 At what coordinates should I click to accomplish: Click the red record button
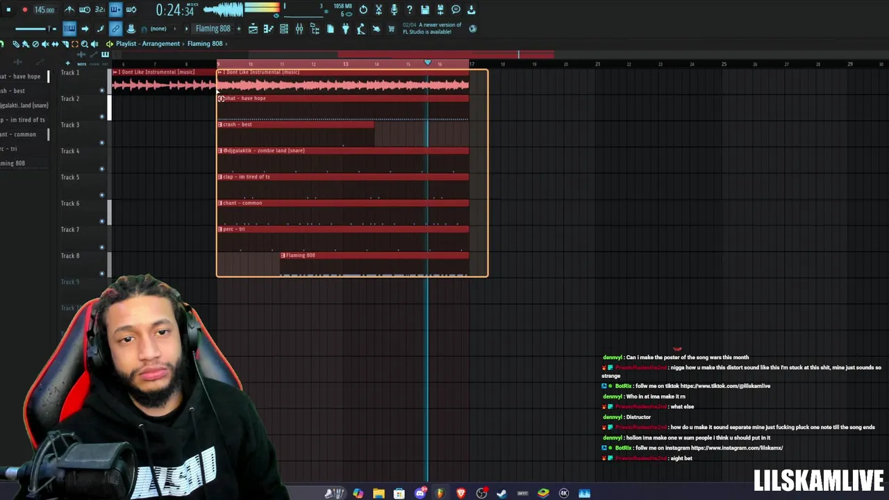pyautogui.click(x=25, y=10)
